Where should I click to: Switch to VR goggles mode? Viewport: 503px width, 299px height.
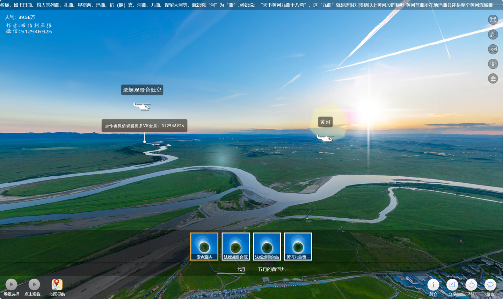[x=493, y=49]
